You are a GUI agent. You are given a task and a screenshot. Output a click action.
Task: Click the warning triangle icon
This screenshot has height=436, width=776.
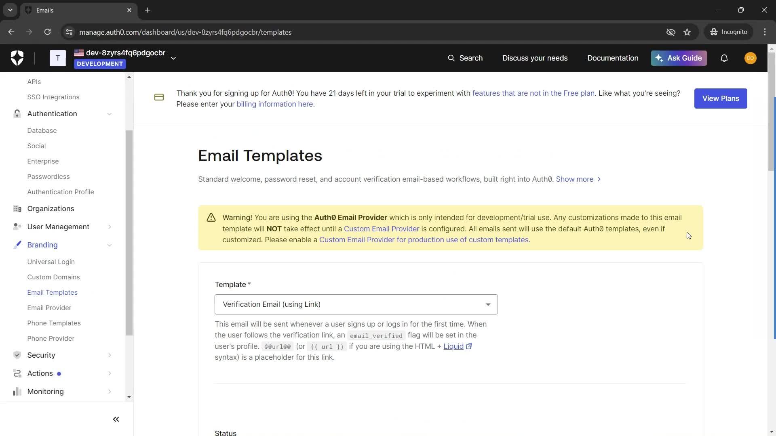point(211,218)
